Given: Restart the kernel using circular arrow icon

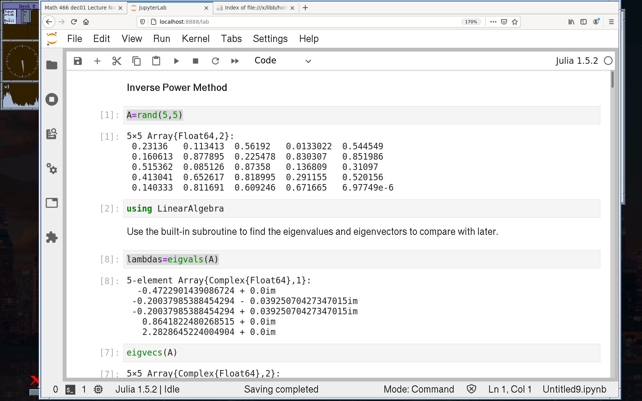Looking at the screenshot, I should (216, 61).
